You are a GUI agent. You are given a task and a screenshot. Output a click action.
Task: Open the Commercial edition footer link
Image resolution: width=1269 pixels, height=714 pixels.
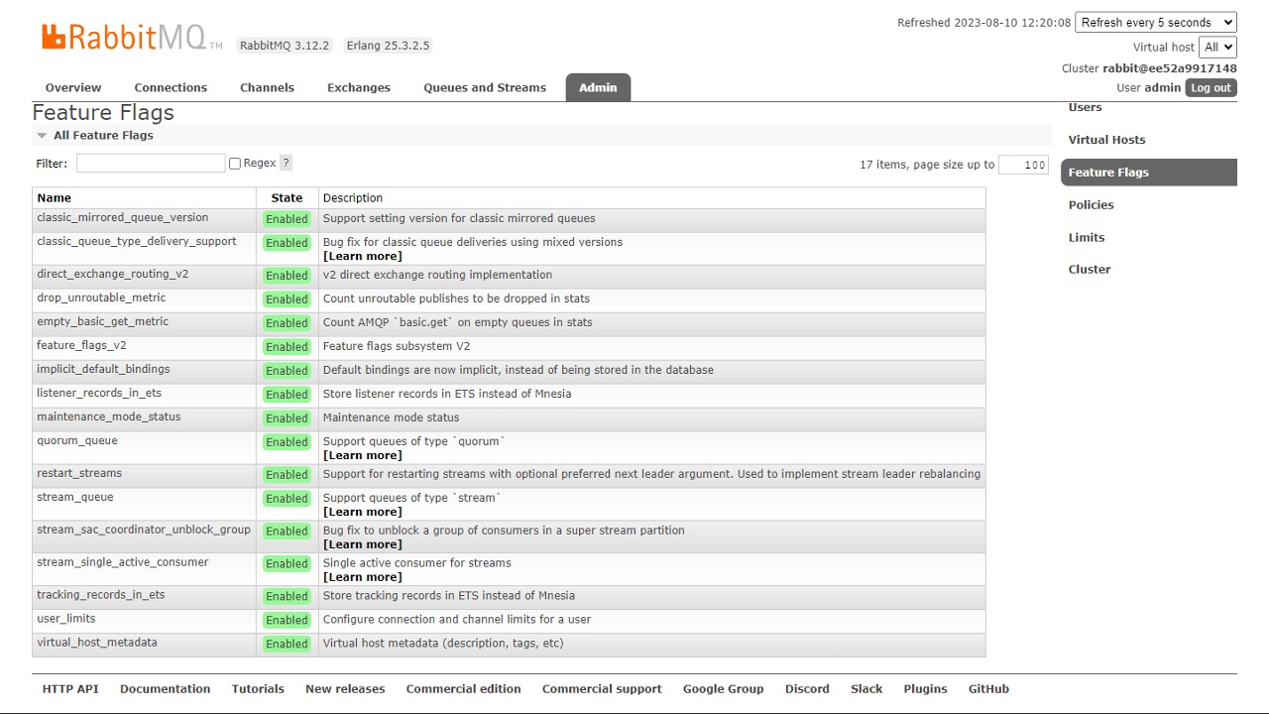(463, 689)
